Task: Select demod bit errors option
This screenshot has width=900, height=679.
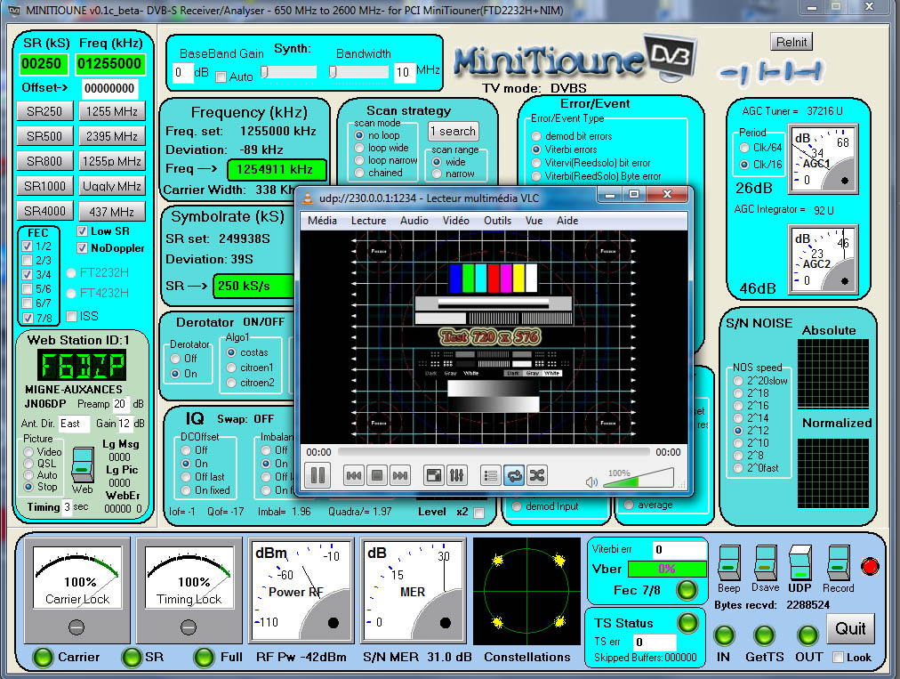Action: pyautogui.click(x=536, y=136)
